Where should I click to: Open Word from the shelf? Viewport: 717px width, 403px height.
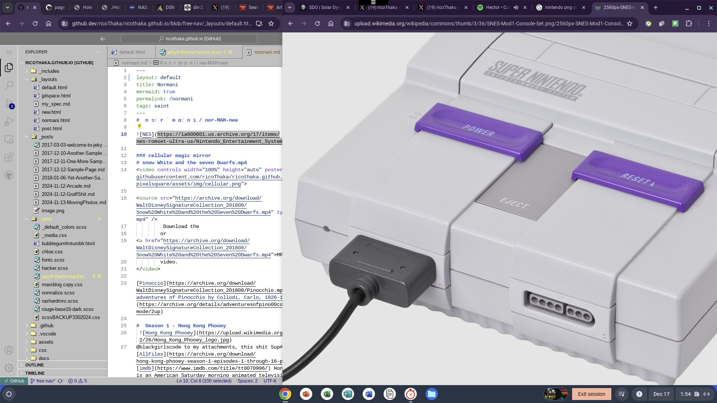[369, 394]
